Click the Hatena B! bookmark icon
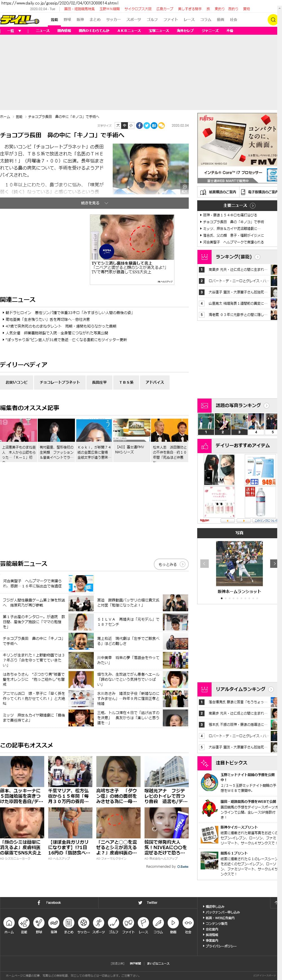 click(x=154, y=126)
